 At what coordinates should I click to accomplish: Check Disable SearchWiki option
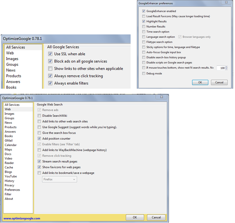click(x=39, y=116)
